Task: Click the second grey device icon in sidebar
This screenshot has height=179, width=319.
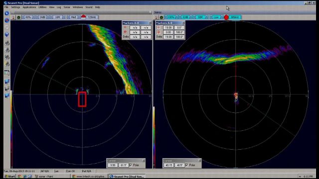Action: 7,50
